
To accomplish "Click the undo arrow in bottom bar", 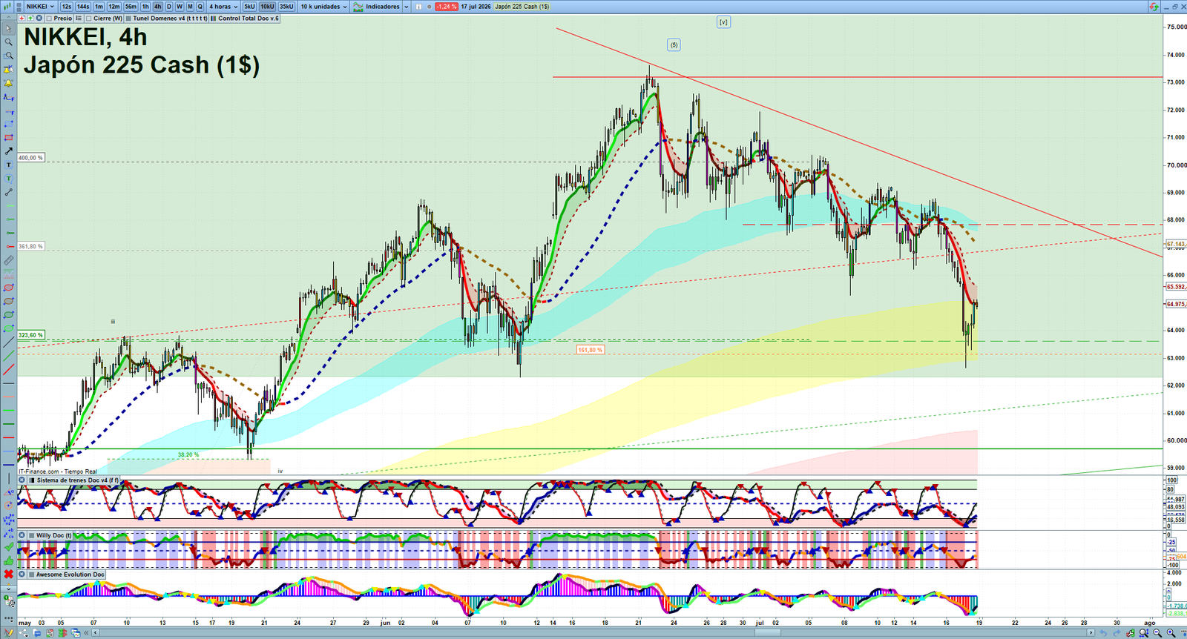I will tap(1103, 632).
